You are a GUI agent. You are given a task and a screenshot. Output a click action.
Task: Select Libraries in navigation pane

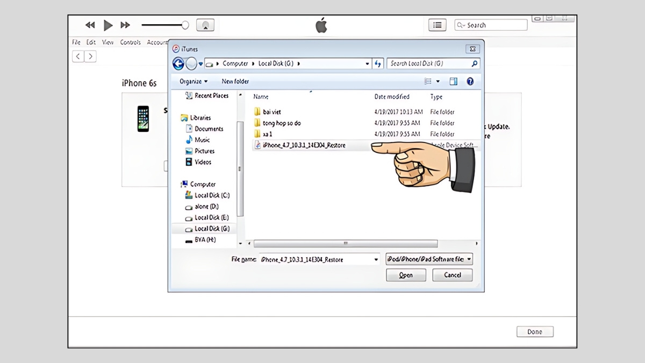pos(196,118)
